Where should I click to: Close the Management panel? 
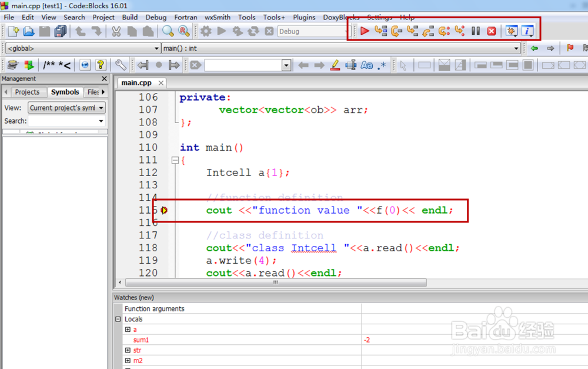(x=104, y=78)
